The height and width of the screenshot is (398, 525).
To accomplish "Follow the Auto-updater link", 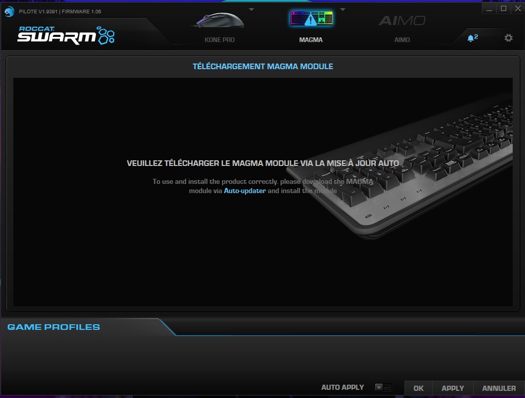I will [245, 191].
